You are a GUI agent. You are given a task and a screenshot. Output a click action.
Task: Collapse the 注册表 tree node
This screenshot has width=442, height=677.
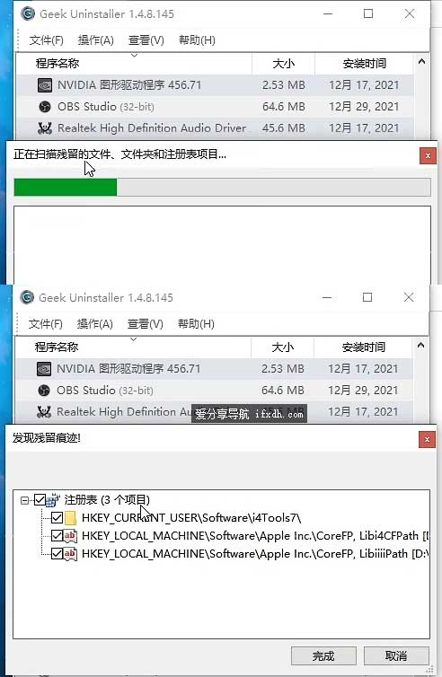(x=24, y=500)
